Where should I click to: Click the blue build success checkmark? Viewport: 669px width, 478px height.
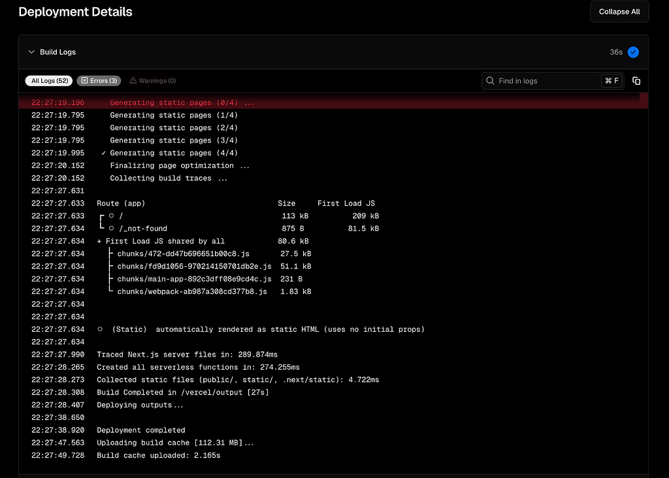tap(633, 52)
